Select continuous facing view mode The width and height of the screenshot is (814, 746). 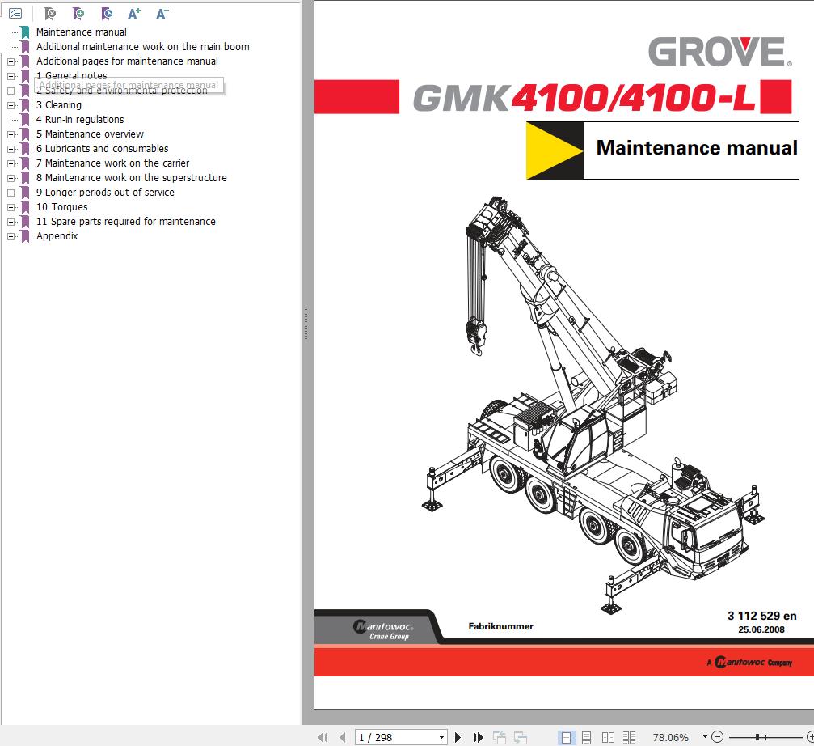(x=629, y=737)
